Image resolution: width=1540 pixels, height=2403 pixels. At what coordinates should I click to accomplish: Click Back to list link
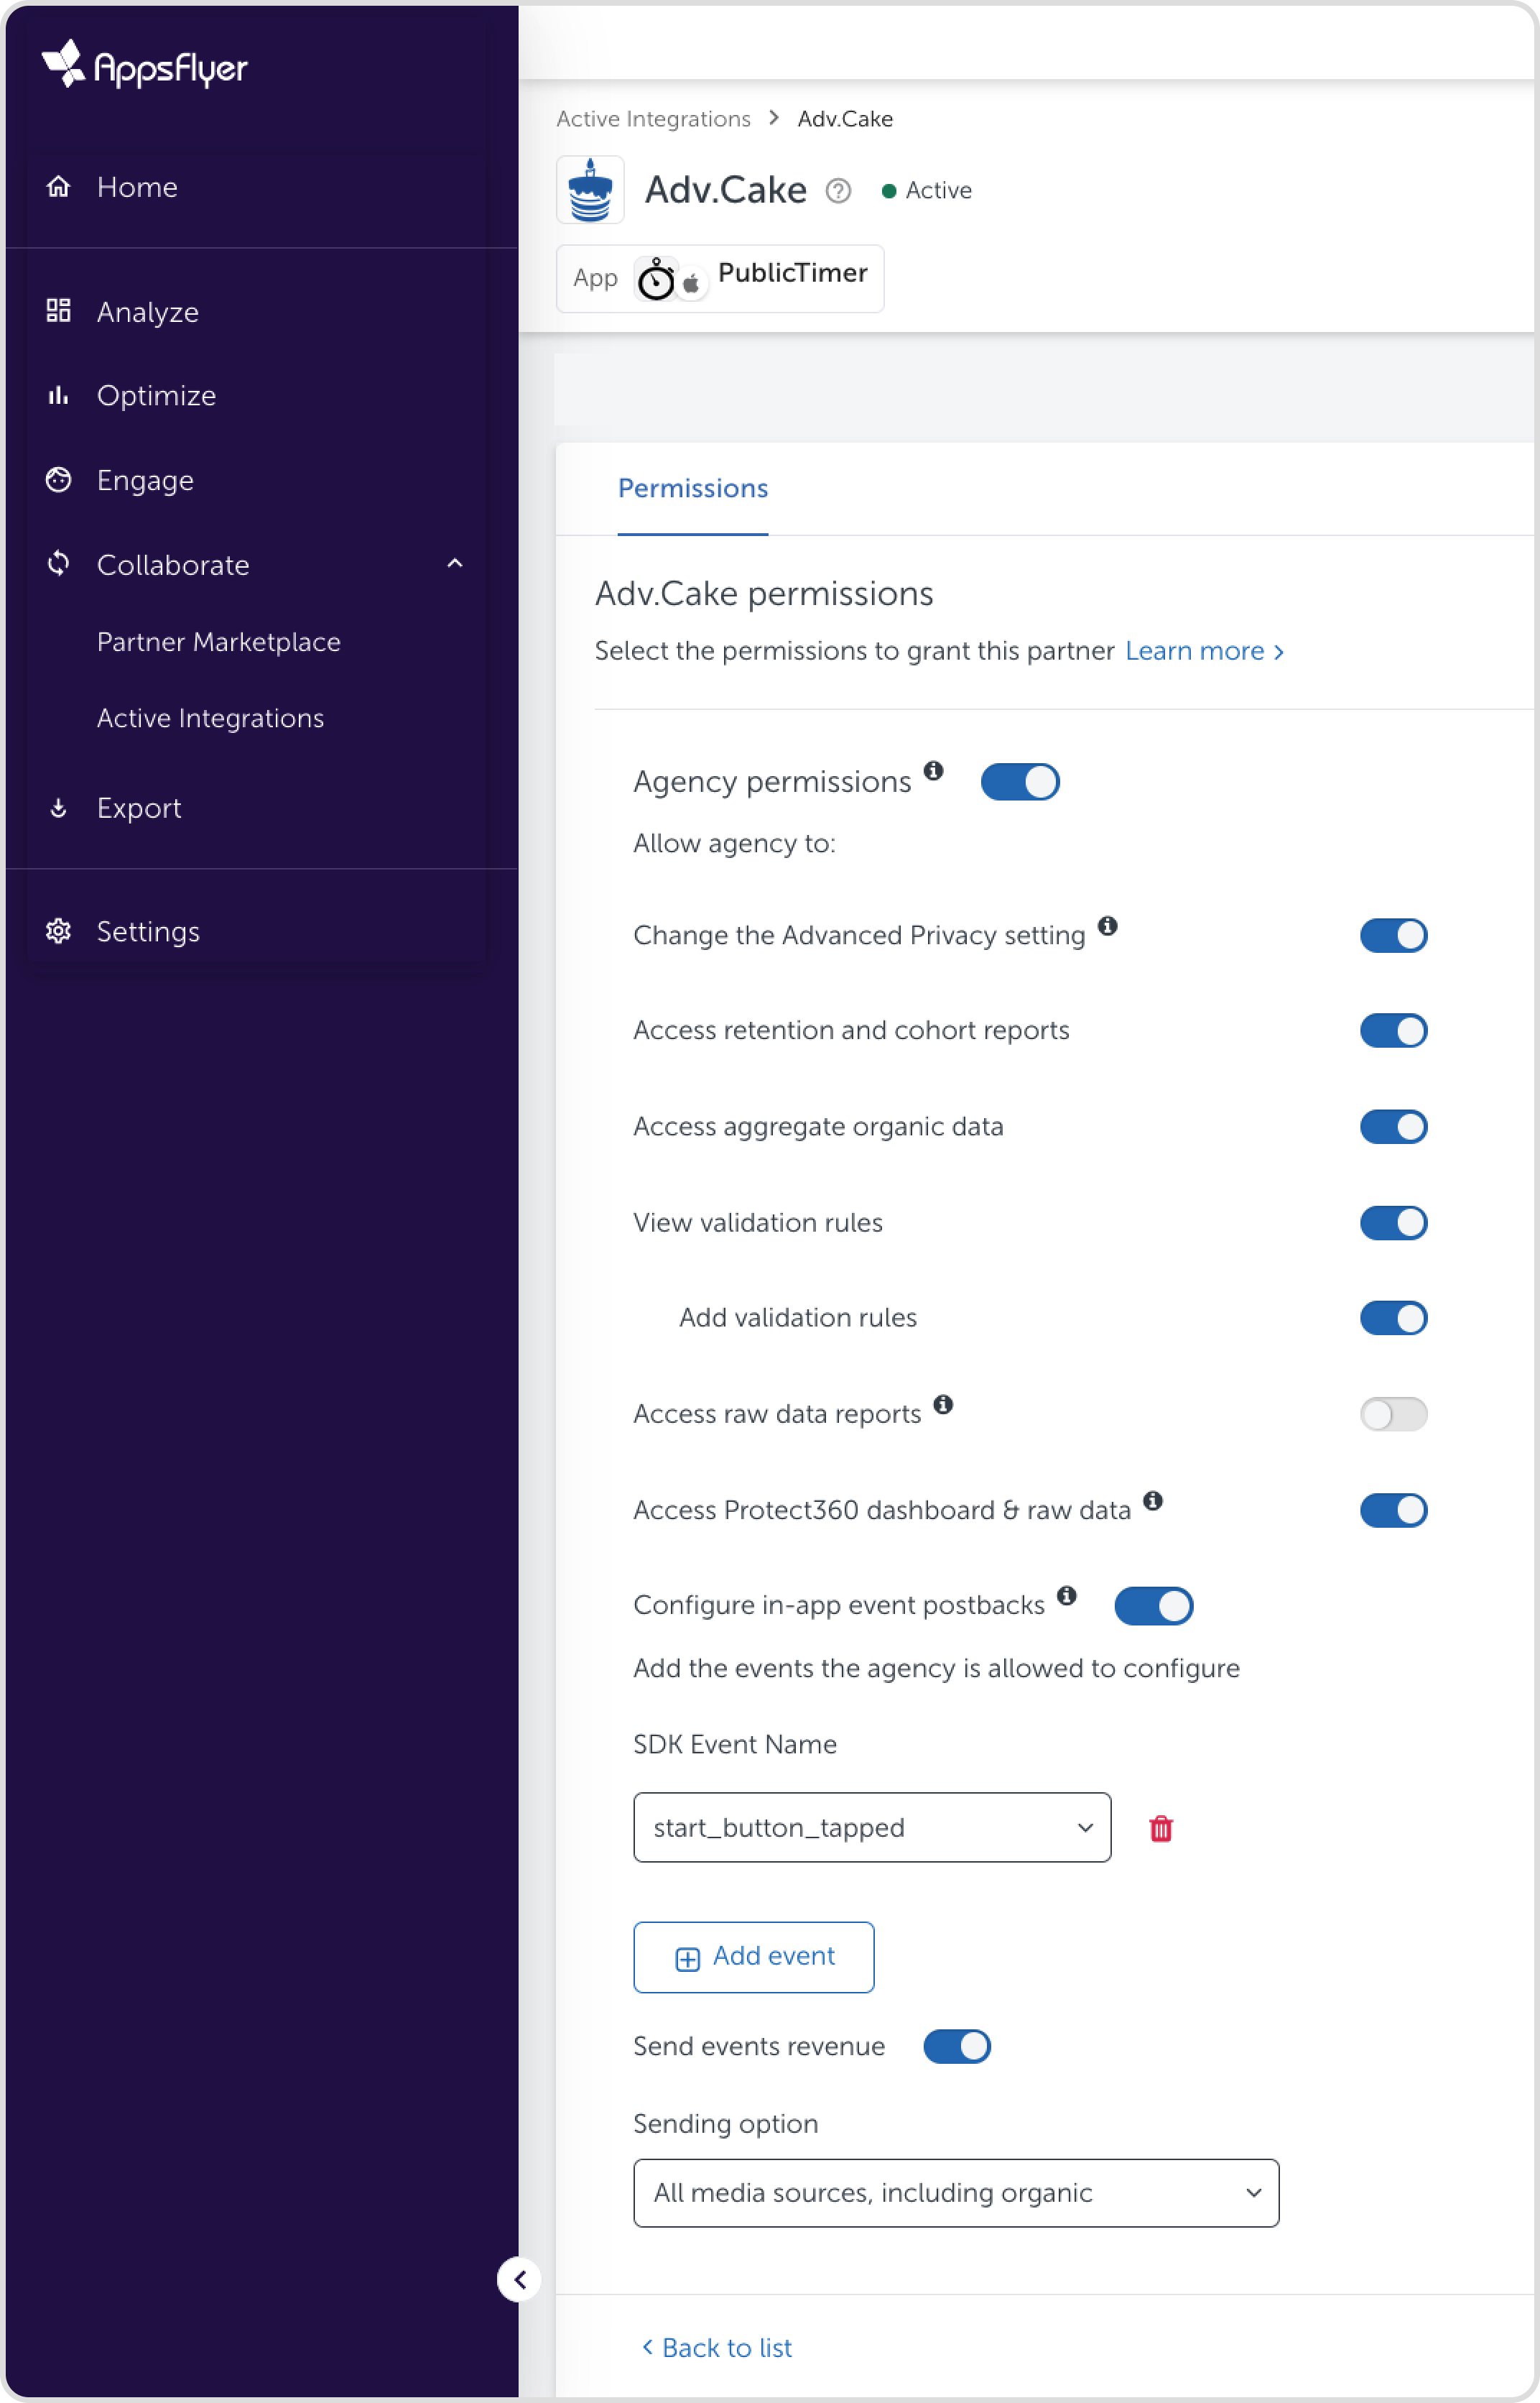coord(717,2348)
